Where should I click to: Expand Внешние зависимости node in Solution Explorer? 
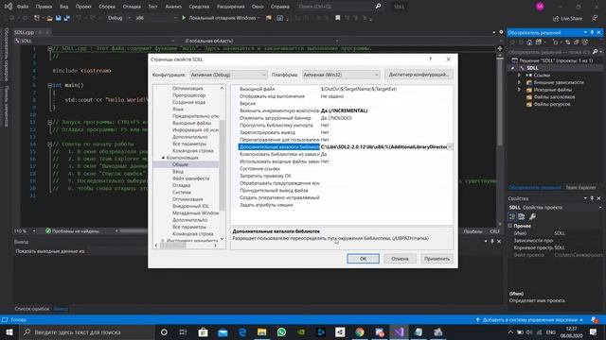coord(520,82)
